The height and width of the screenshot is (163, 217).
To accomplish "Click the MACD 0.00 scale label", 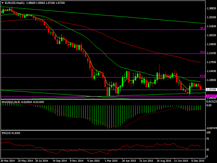I will point(209,105).
